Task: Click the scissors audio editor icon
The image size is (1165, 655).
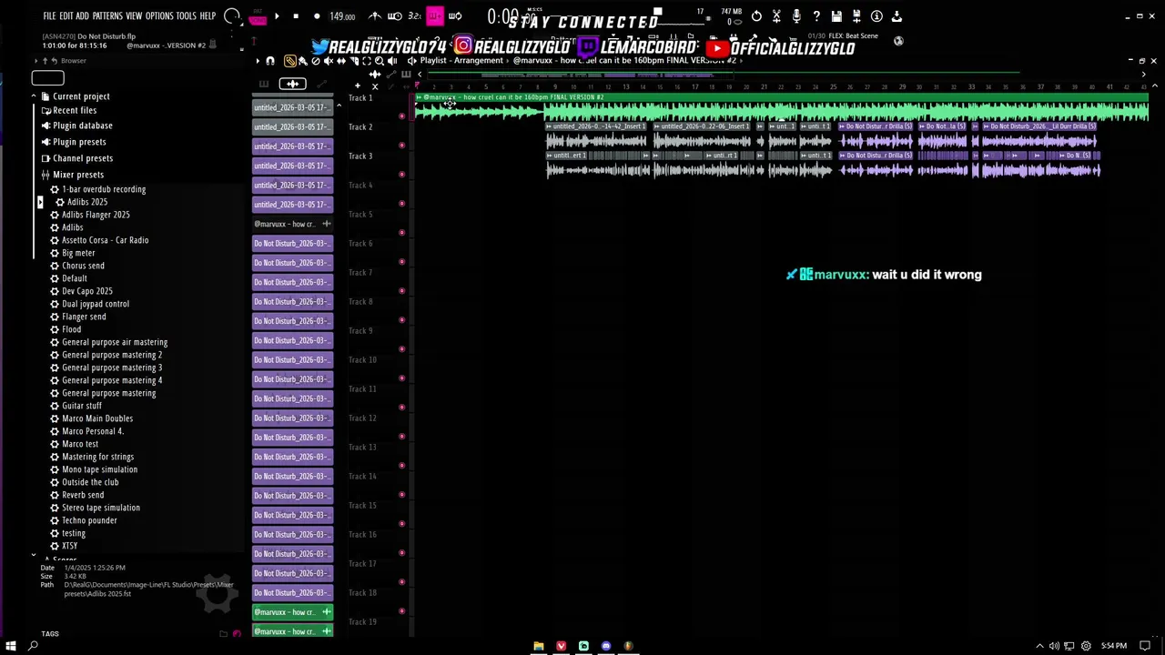Action: (x=776, y=16)
